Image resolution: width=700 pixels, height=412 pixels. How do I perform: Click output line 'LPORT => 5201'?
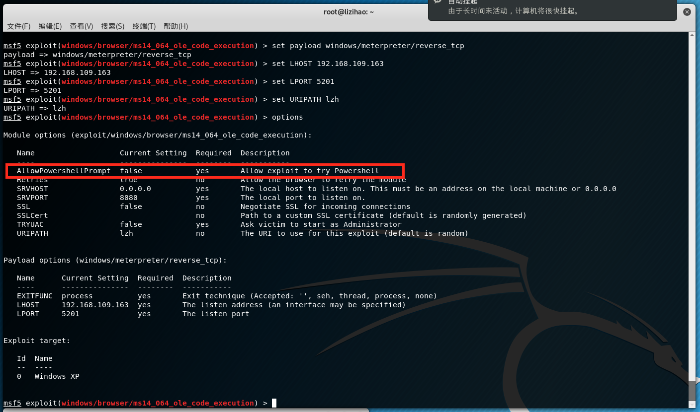pyautogui.click(x=32, y=90)
